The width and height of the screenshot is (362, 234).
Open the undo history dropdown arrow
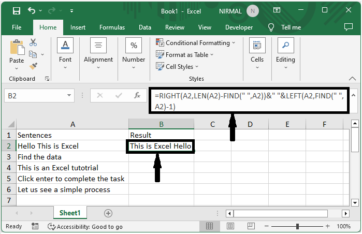coord(40,11)
